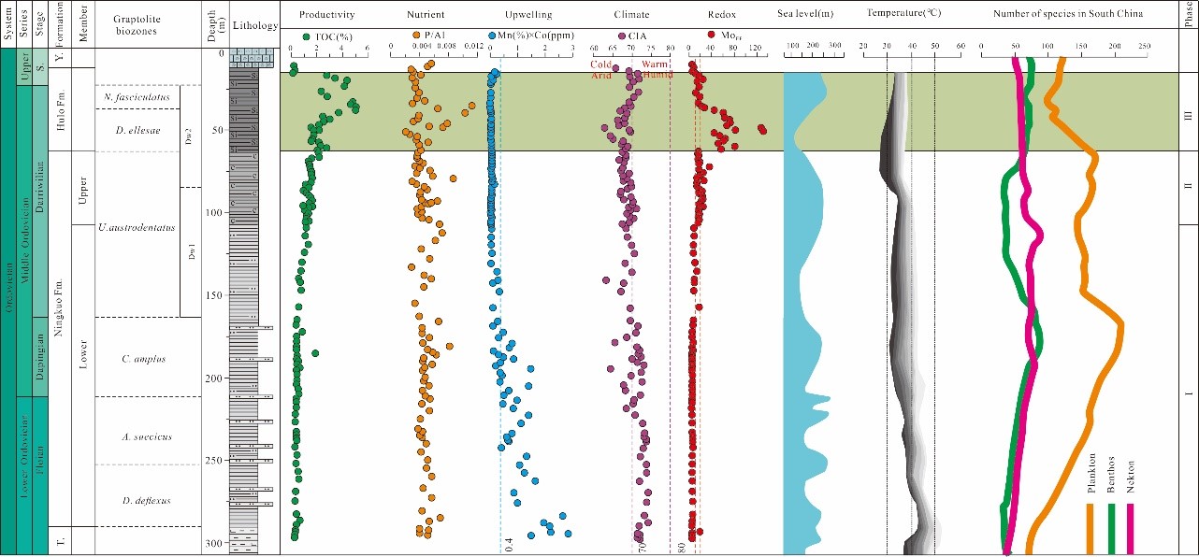Click the 'T.' formation label at the bottom
This screenshot has width=1199, height=557.
tap(62, 540)
